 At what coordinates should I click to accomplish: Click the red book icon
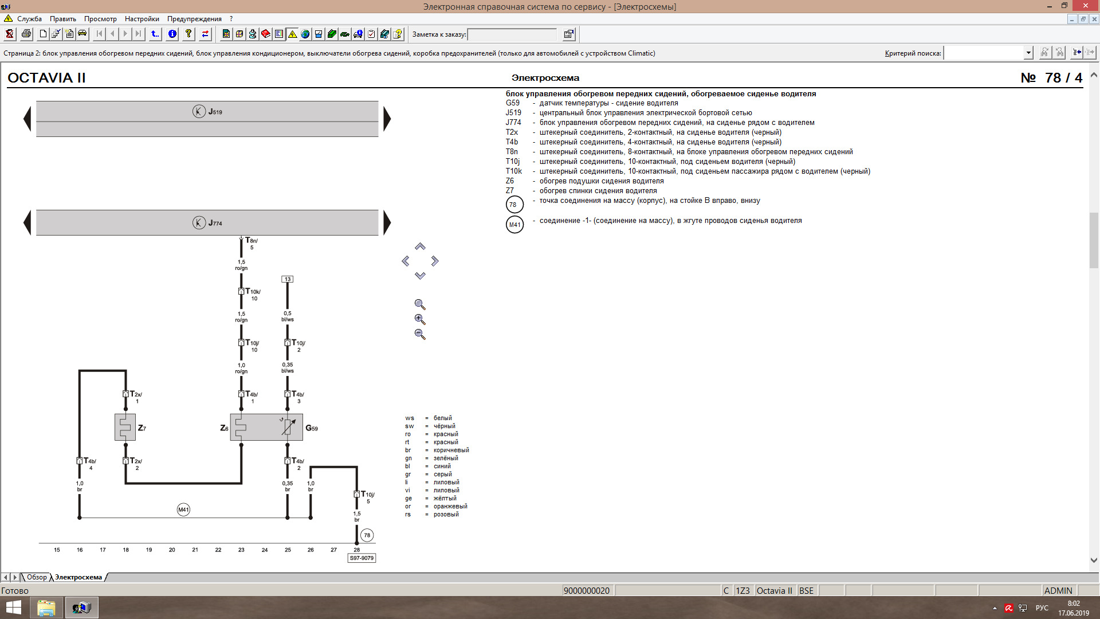266,34
